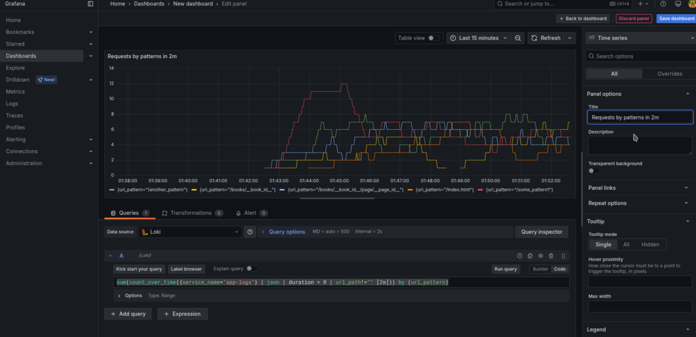Switch to the Transformations tab

[x=191, y=213]
